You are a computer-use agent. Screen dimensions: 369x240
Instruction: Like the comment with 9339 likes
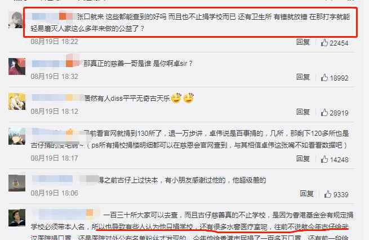point(327,194)
